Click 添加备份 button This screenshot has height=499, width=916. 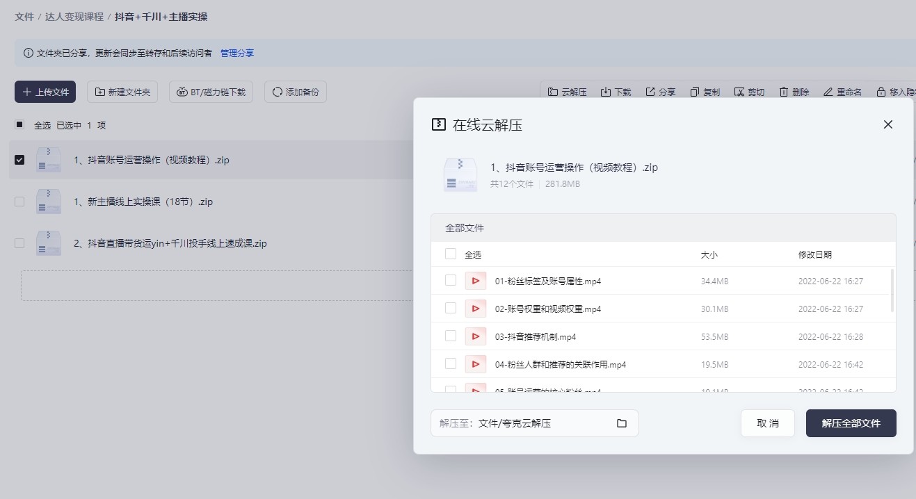pos(296,92)
